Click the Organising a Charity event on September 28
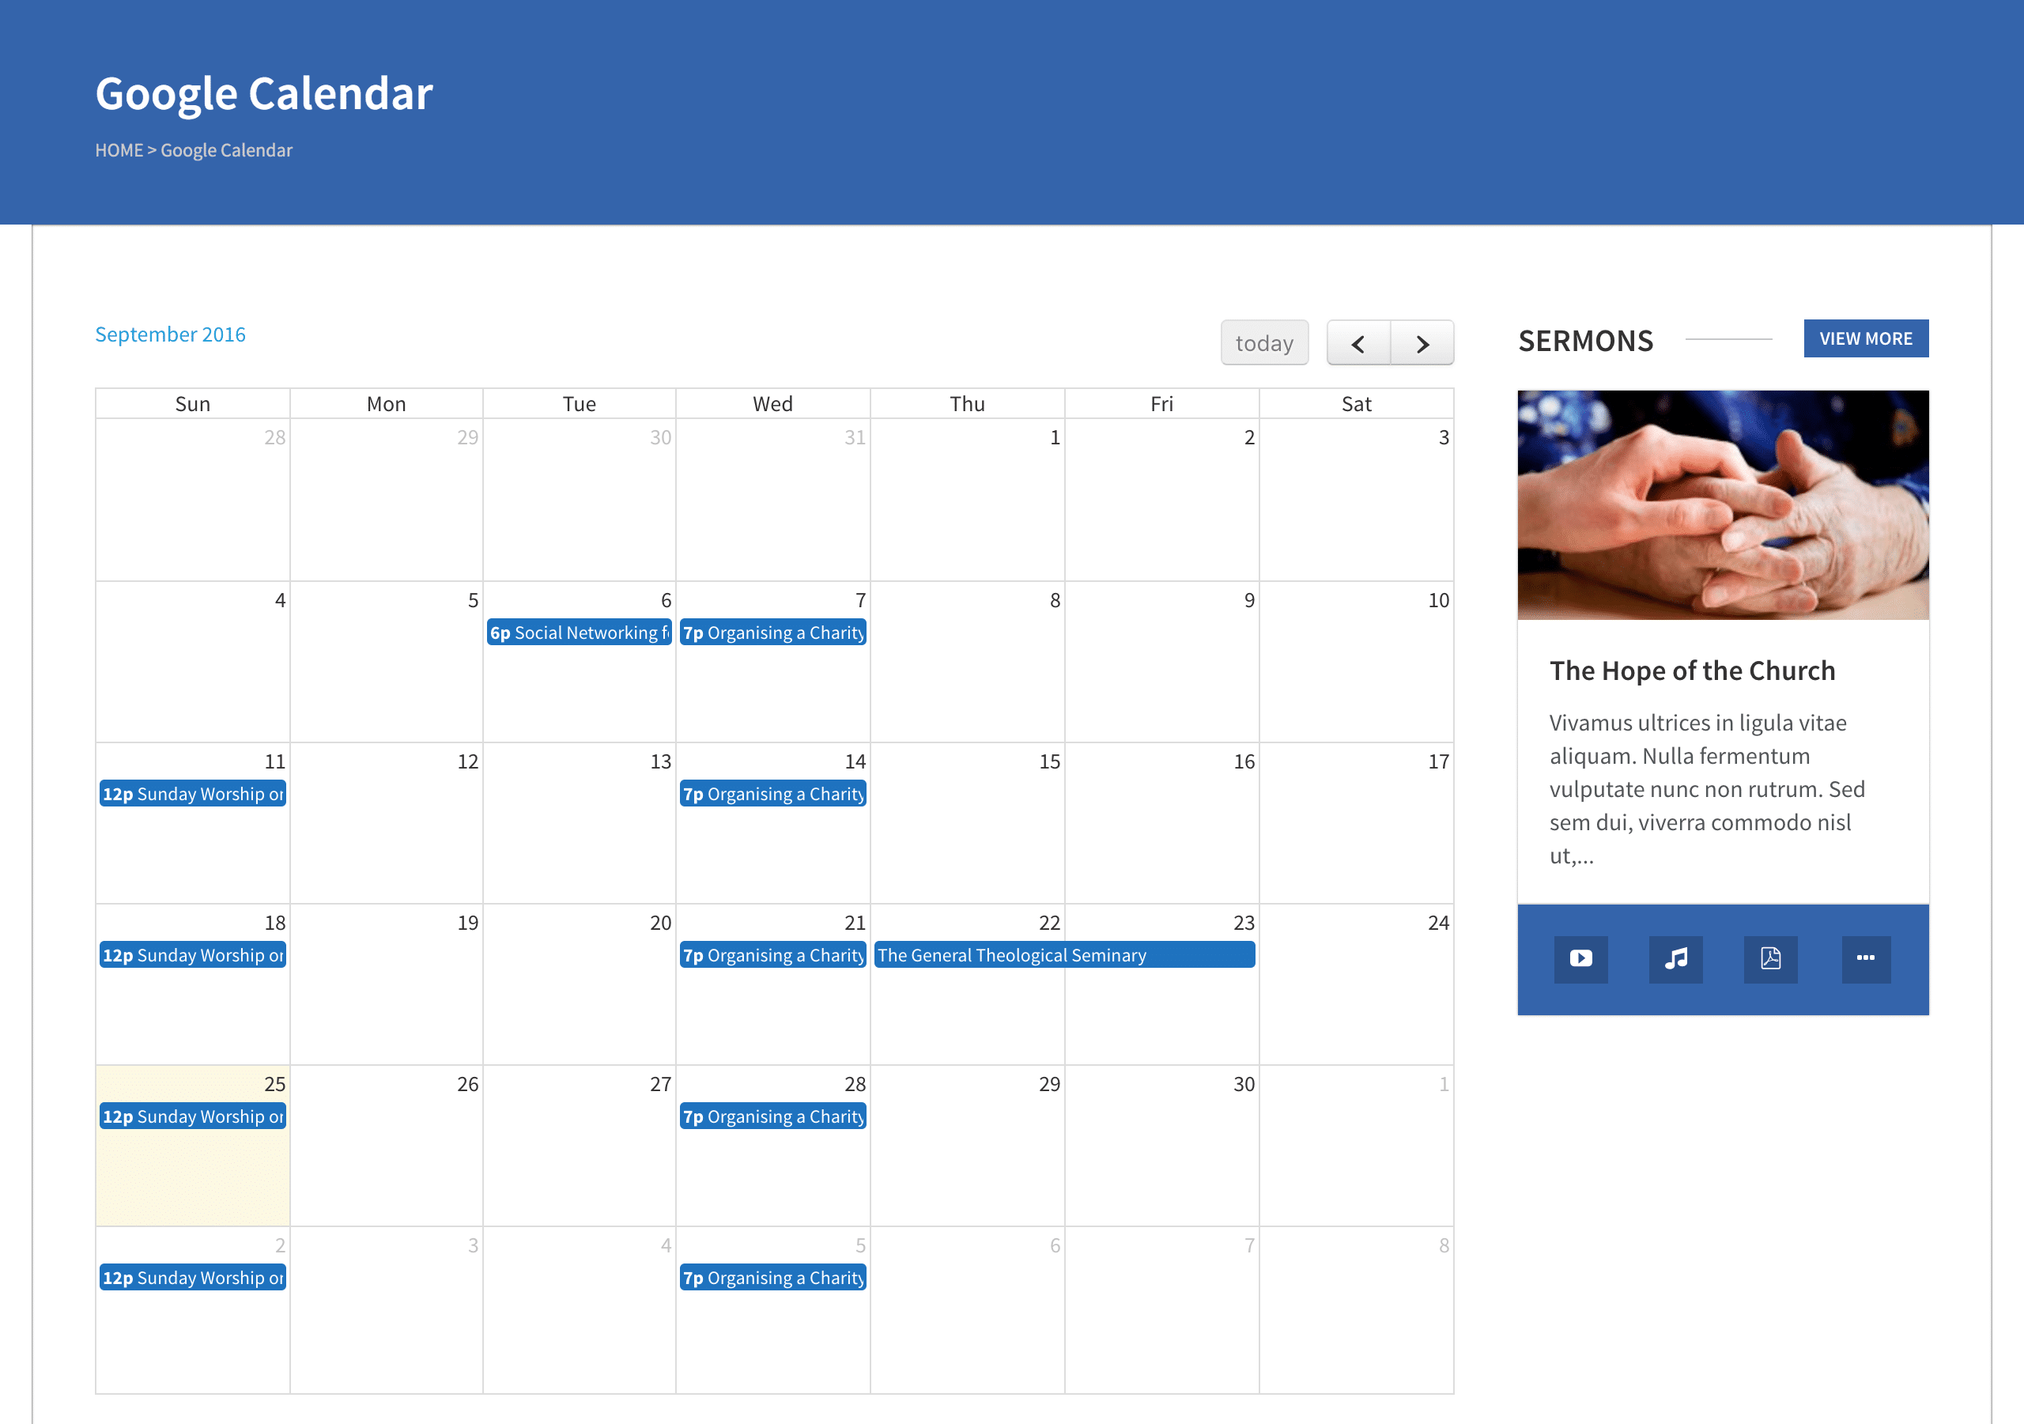This screenshot has width=2024, height=1424. [x=773, y=1116]
